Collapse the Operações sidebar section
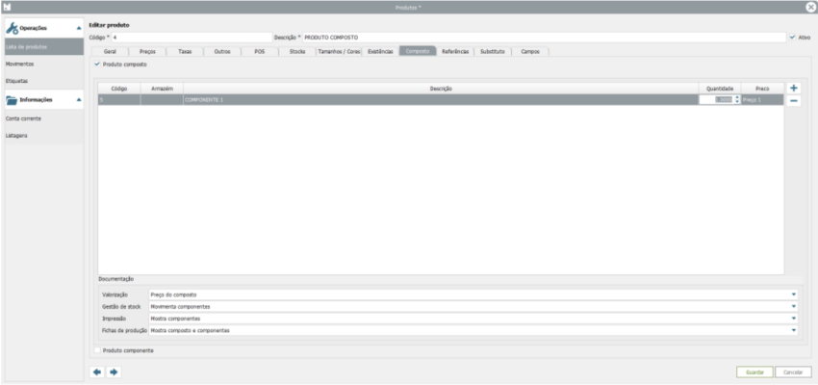 pyautogui.click(x=78, y=28)
